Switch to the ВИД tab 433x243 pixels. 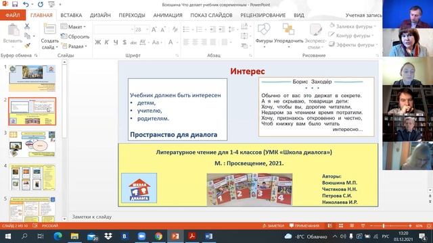pos(299,15)
